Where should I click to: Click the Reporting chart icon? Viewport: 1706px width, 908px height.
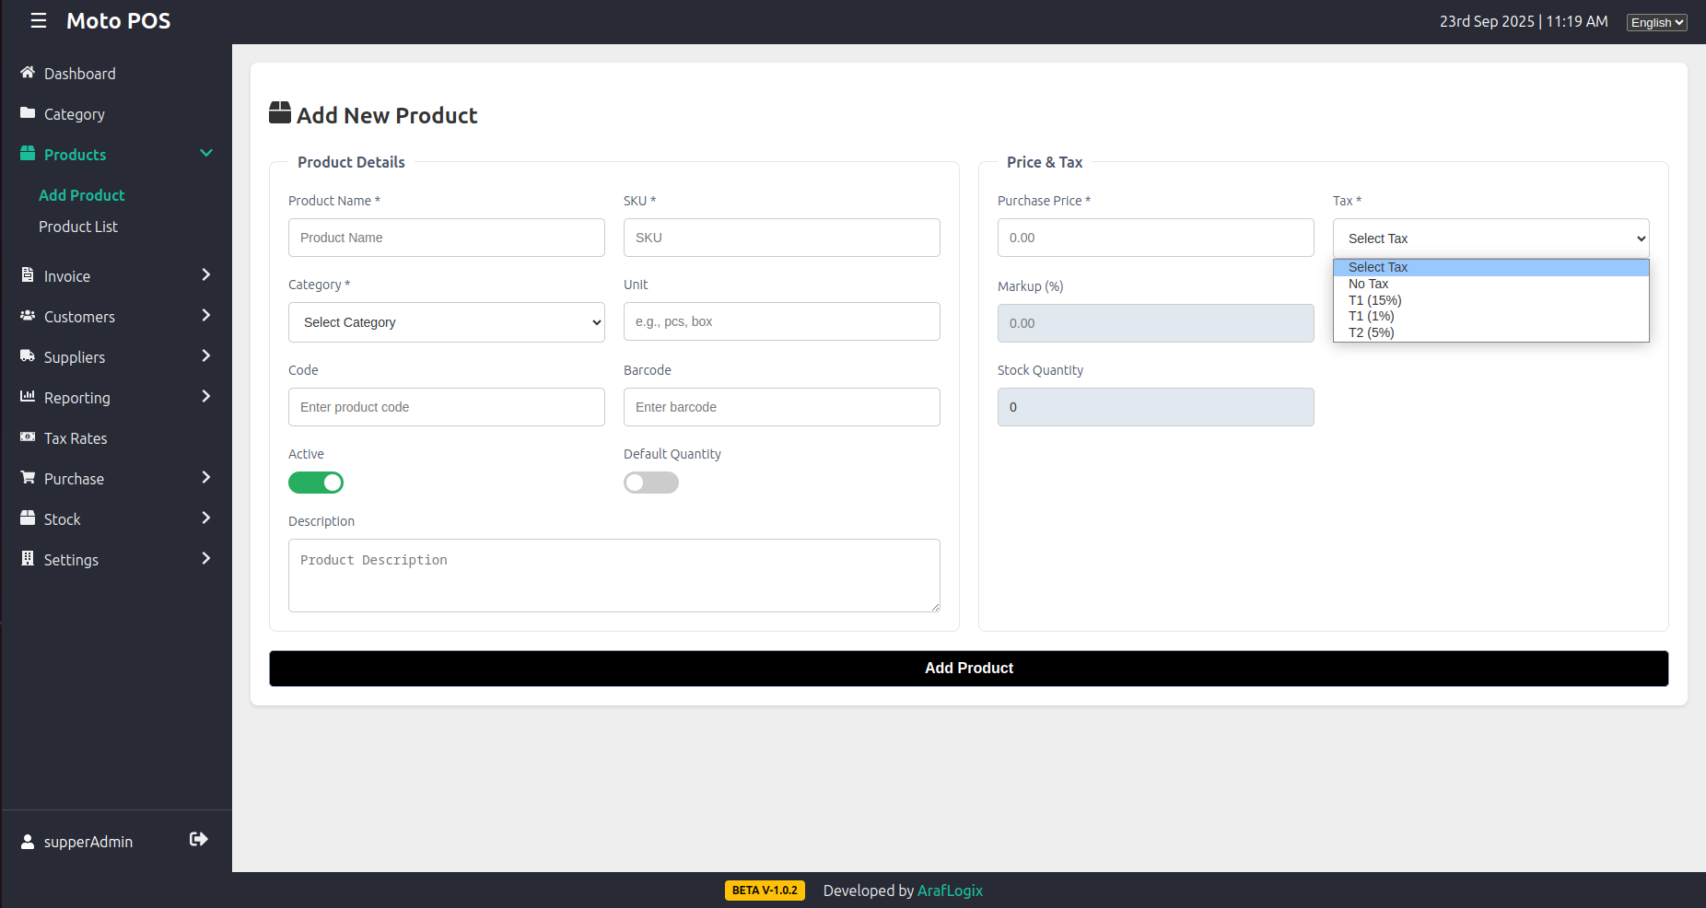click(28, 397)
